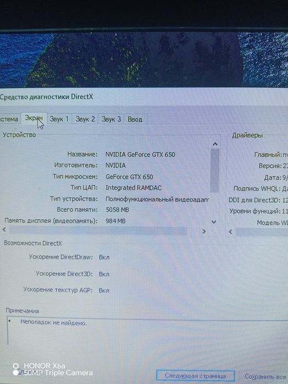Click the Главный driver label
The image size is (288, 384).
[268, 155]
